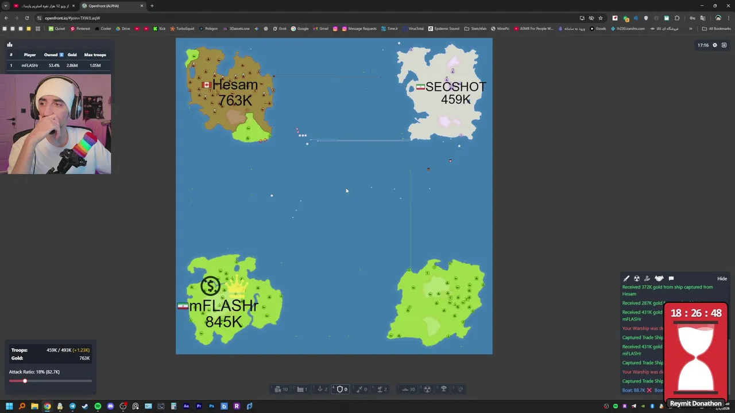Viewport: 735px width, 413px height.
Task: Open TurboSquid bookmark
Action: (182, 29)
